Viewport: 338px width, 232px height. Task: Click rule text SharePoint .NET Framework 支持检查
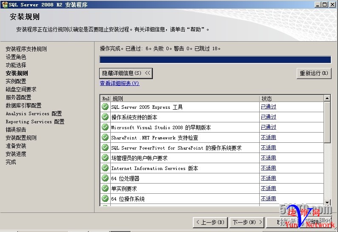click(155, 138)
